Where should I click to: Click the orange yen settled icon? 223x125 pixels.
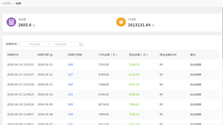[x=121, y=22]
